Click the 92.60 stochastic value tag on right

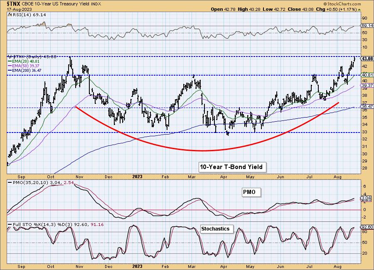coord(367,227)
